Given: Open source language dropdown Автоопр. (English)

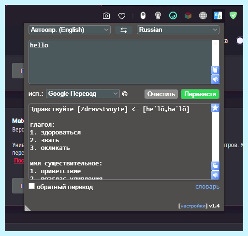Looking at the screenshot, I should pyautogui.click(x=70, y=30).
